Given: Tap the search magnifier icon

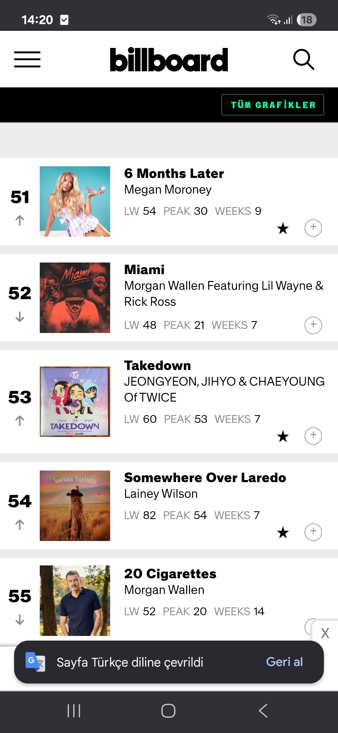Looking at the screenshot, I should (x=304, y=59).
